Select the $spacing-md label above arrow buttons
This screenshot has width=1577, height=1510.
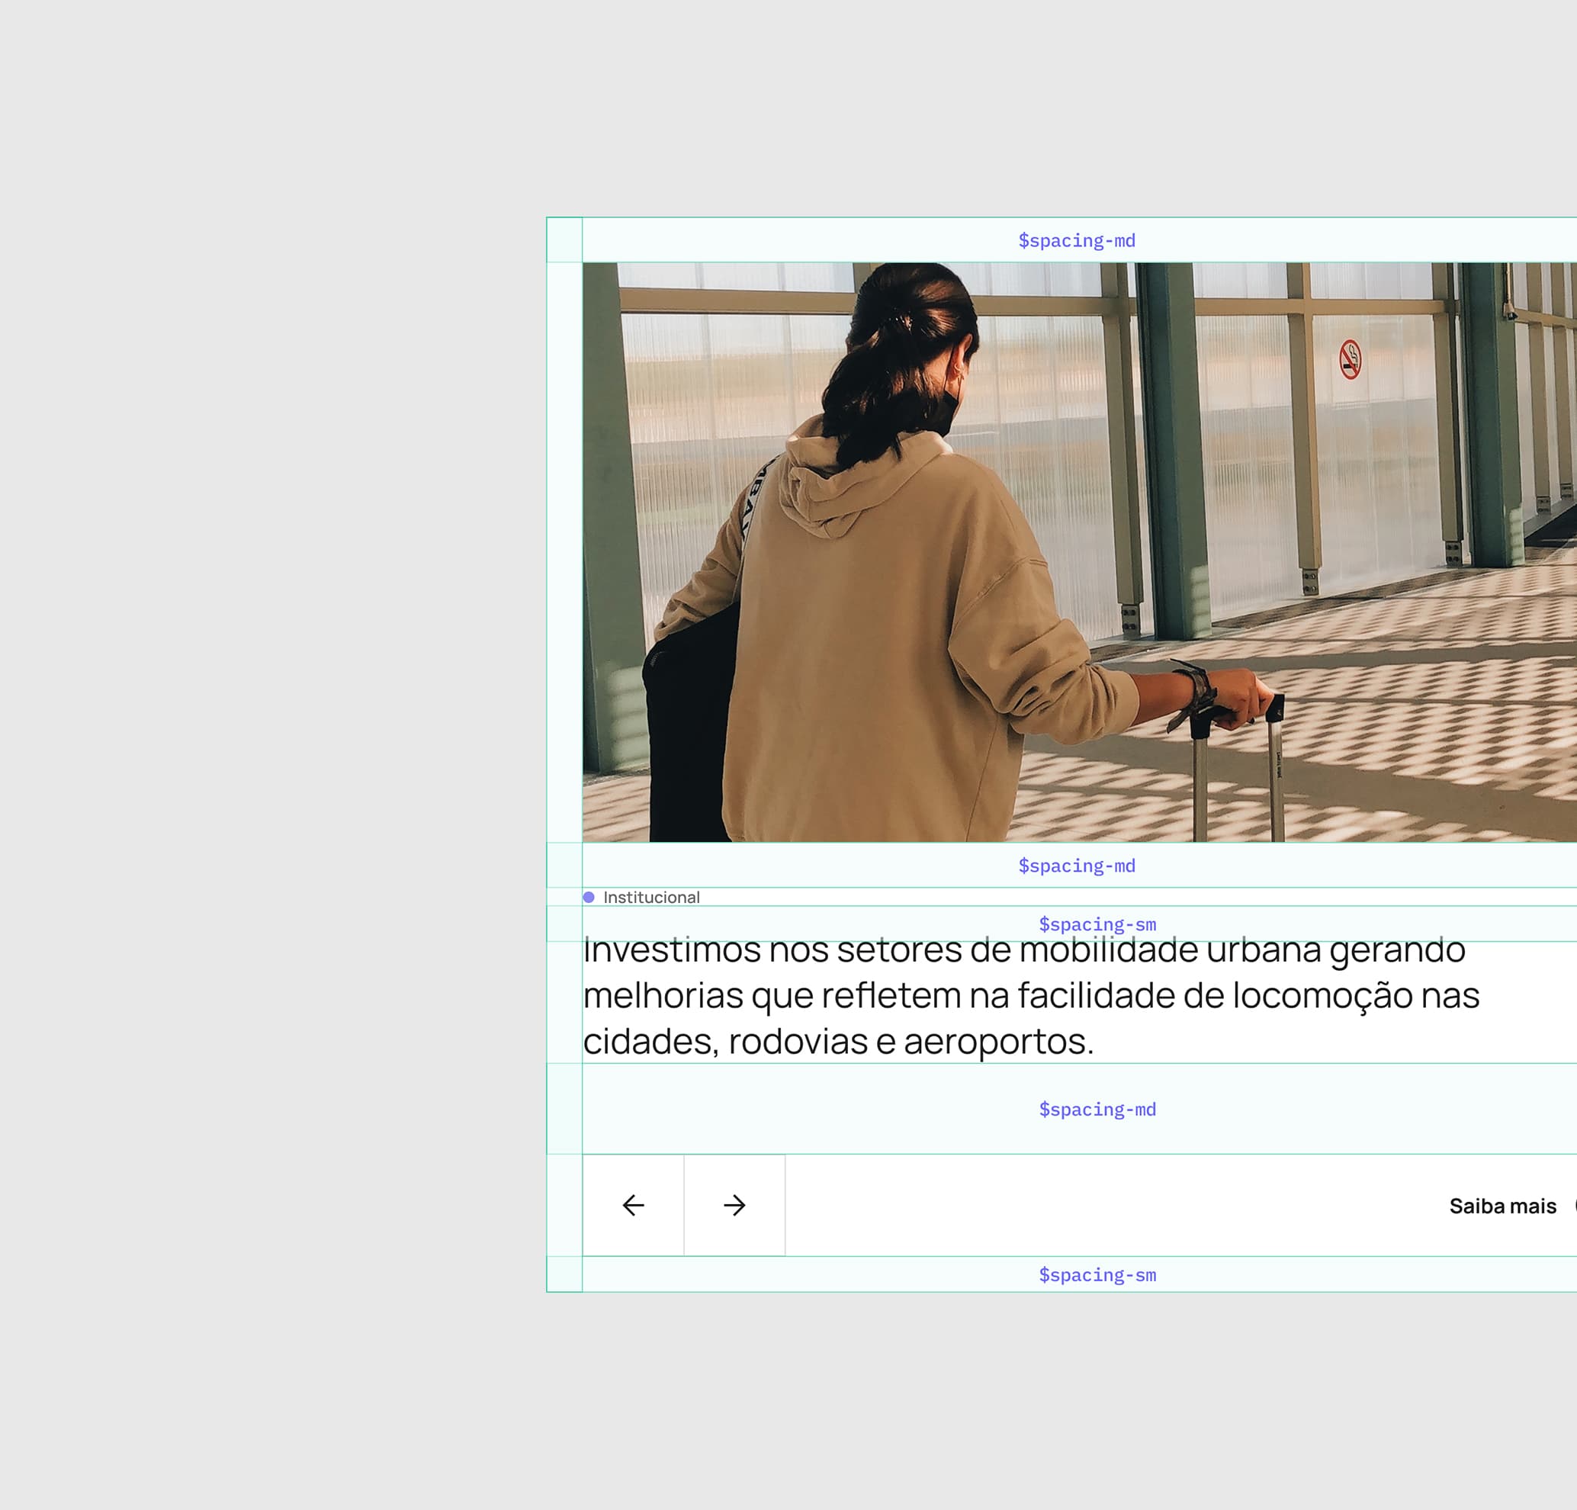point(1097,1110)
